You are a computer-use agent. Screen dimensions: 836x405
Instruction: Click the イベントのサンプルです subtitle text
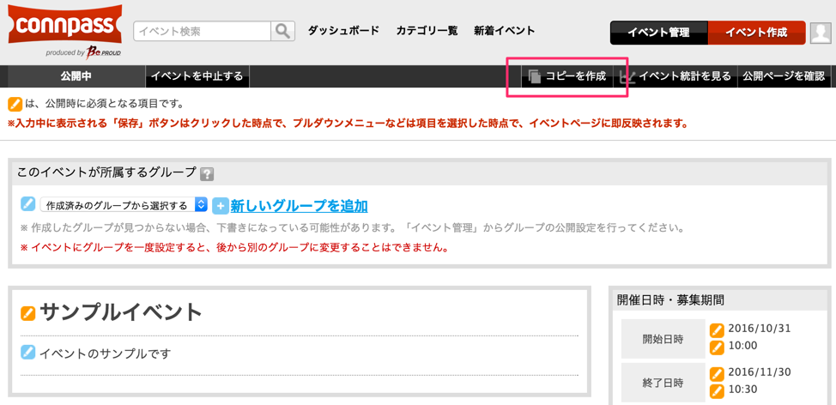tap(105, 353)
